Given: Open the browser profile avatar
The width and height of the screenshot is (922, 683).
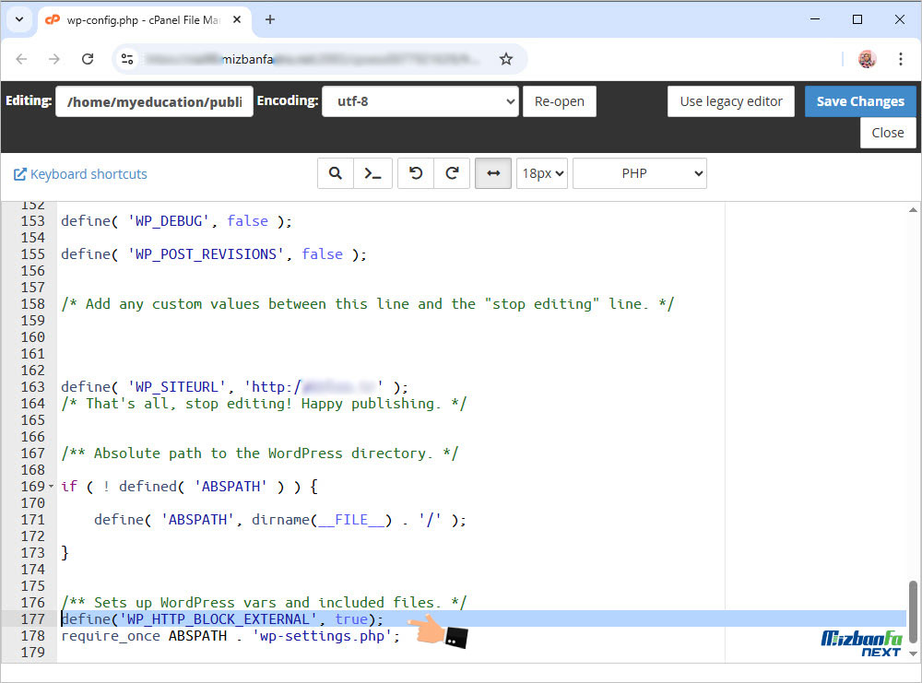Looking at the screenshot, I should (x=867, y=59).
